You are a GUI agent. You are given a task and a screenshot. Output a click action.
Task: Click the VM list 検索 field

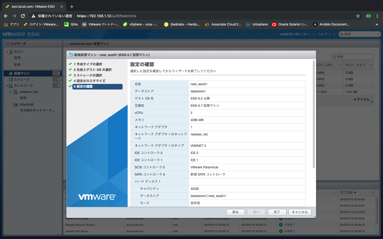352,57
